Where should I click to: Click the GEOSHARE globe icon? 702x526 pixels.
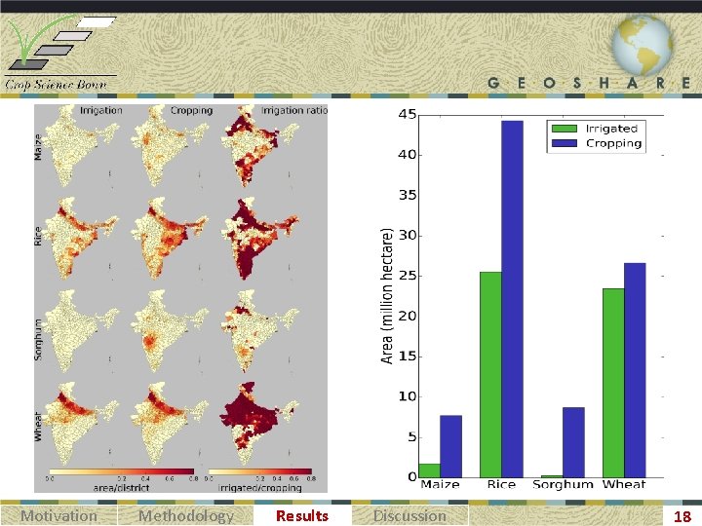point(642,46)
